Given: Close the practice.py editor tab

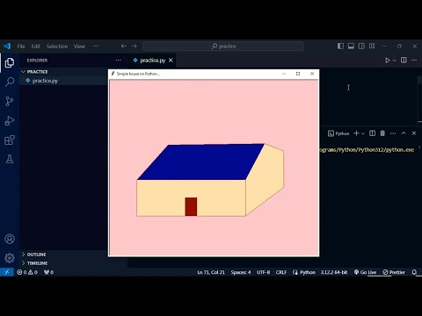Looking at the screenshot, I should click(x=171, y=60).
